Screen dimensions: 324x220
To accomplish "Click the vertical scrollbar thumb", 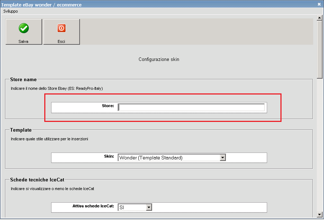I will 319,50.
